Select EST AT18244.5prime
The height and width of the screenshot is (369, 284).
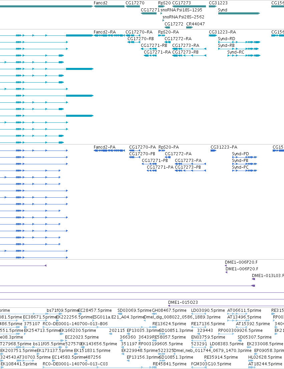265,364
